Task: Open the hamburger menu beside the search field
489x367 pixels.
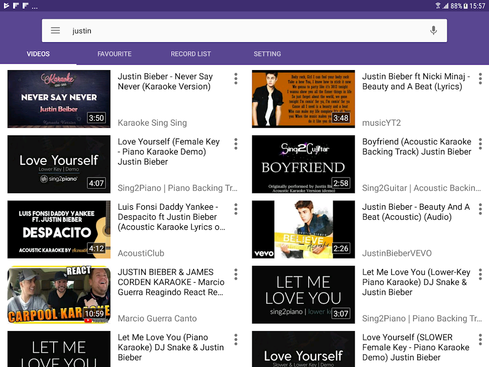Action: click(55, 30)
